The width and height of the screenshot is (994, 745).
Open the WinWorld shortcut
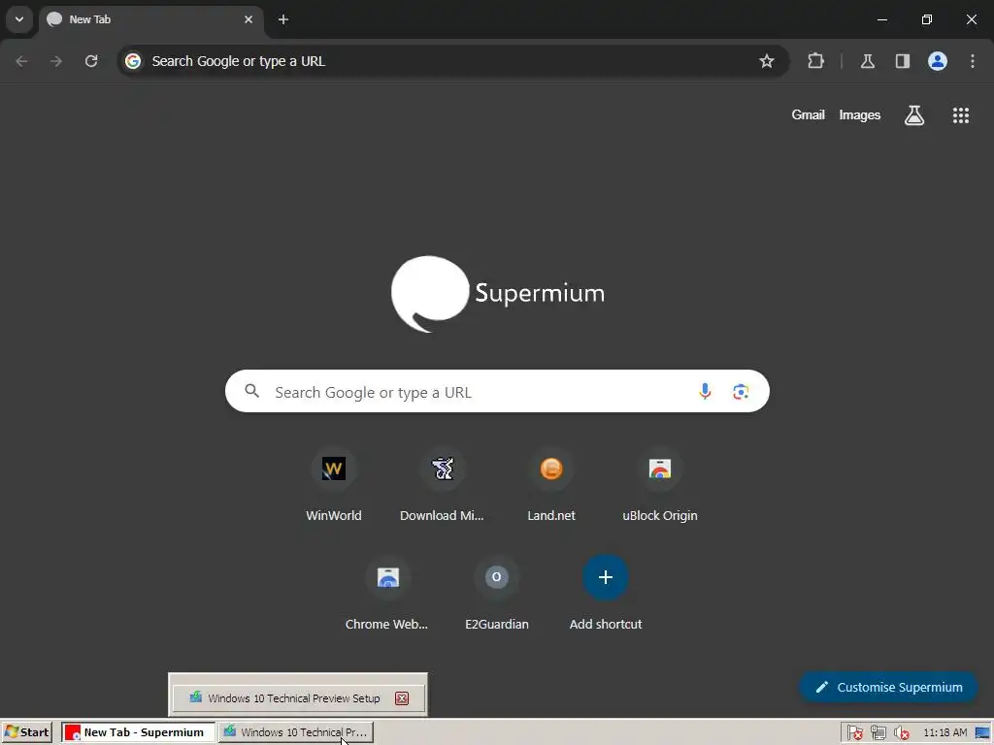[334, 485]
